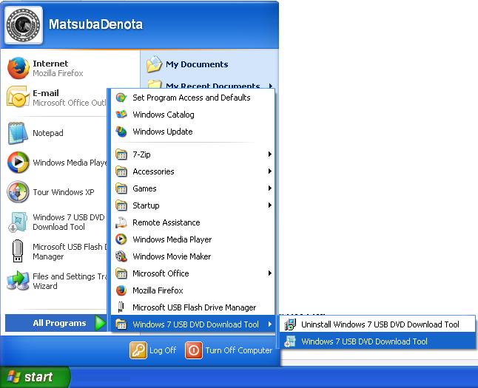Open My Documents link
The image size is (478, 388).
click(197, 64)
